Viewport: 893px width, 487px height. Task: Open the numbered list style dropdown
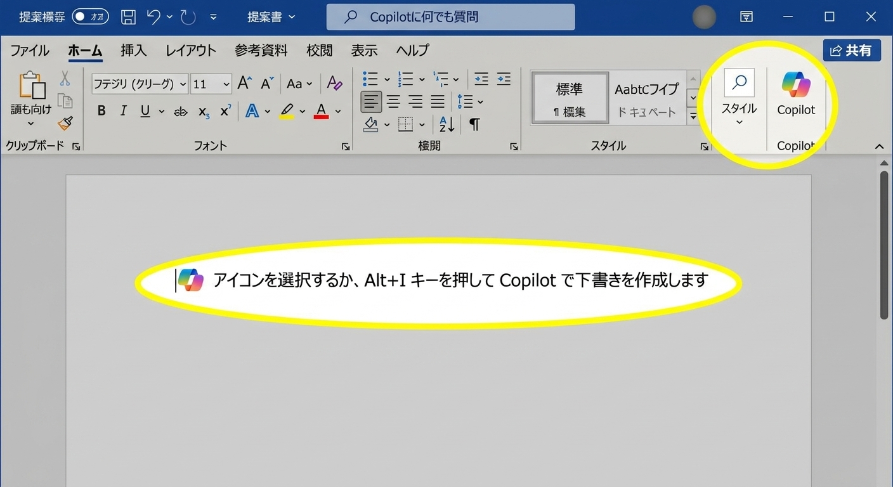(x=421, y=79)
